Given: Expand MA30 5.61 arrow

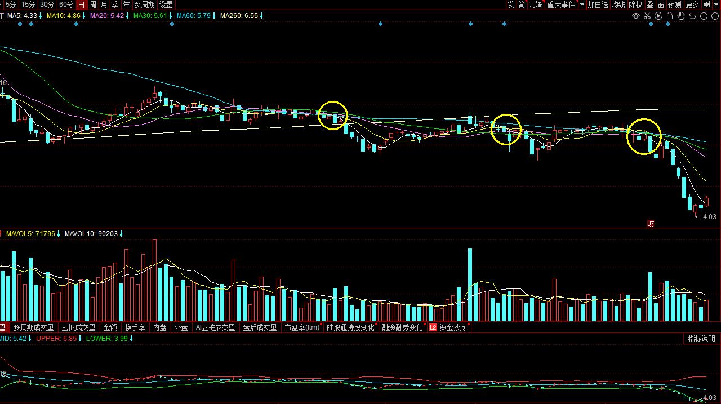Looking at the screenshot, I should (171, 16).
